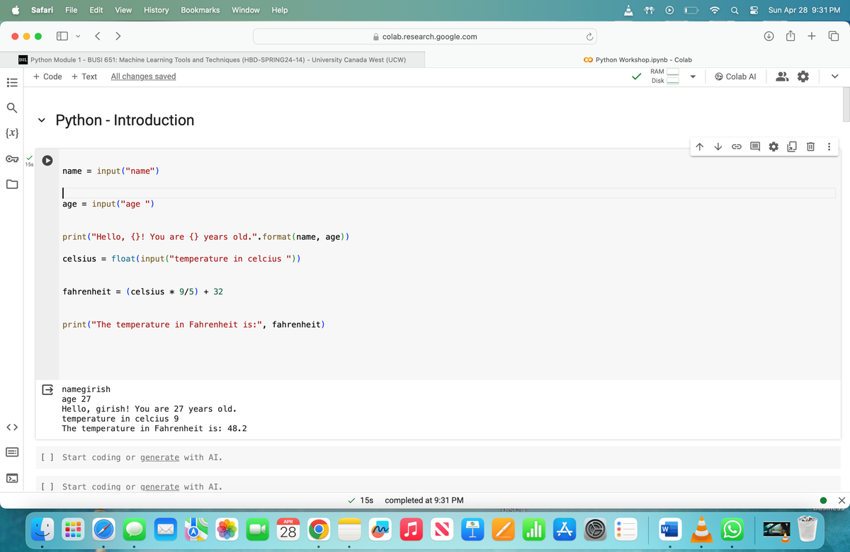850x552 pixels.
Task: Open the Bookmarks menu
Action: pyautogui.click(x=200, y=10)
